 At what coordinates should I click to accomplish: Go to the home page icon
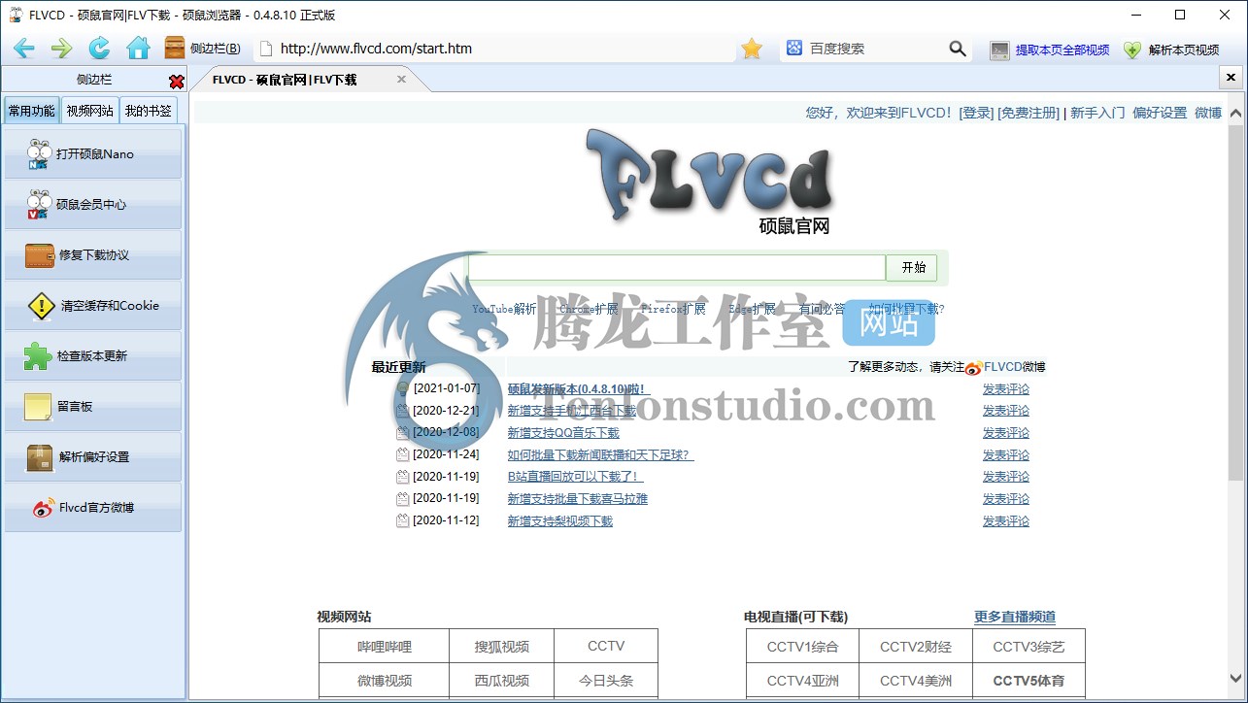coord(138,49)
